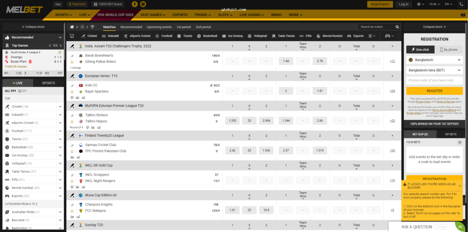
Task: Switch to the MY BETS tab
Action: tap(451, 135)
